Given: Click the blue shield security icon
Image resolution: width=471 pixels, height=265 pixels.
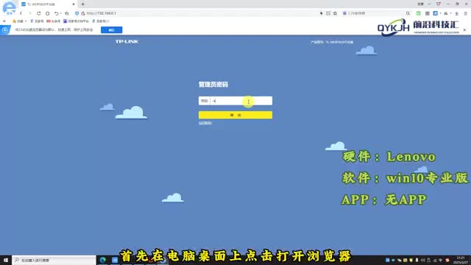Looking at the screenshot, I should (77, 13).
